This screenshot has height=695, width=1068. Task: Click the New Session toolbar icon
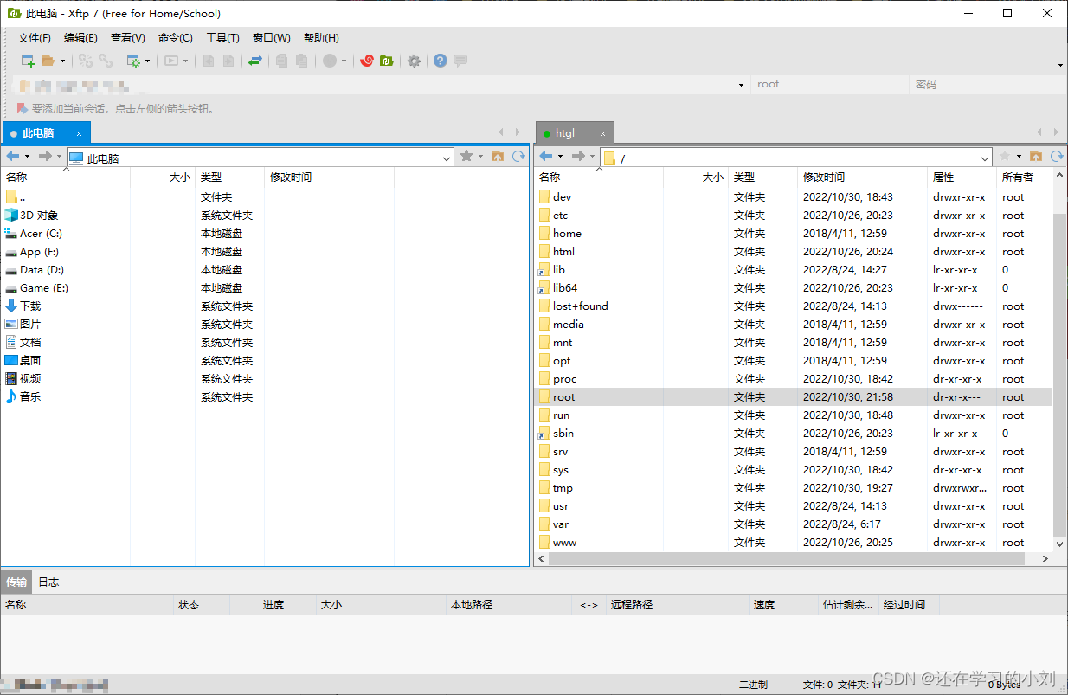pos(28,61)
